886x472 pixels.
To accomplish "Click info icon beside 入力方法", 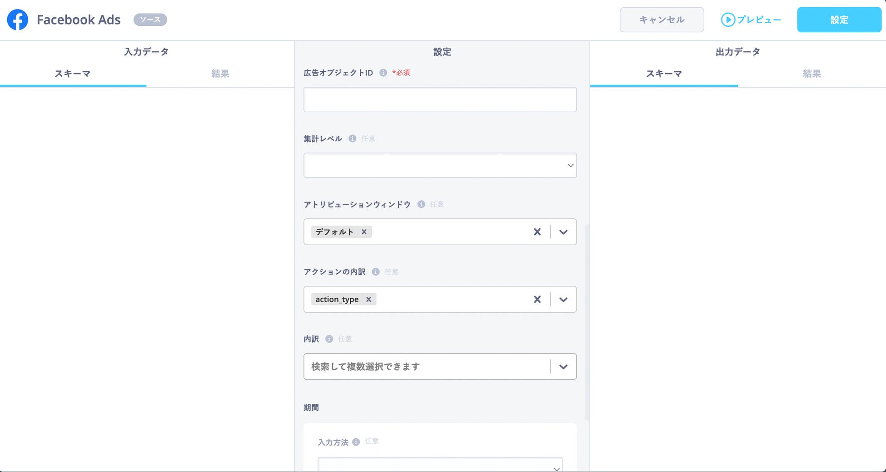I will pos(356,442).
